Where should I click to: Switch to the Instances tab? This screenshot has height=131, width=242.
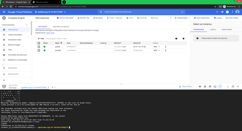click(42, 27)
